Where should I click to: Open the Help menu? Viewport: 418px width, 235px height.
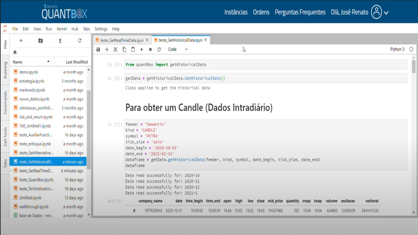point(116,29)
